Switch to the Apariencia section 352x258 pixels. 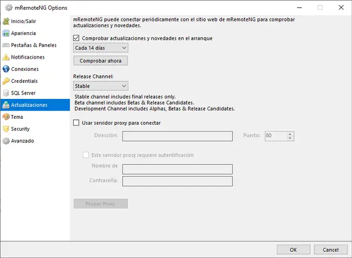pyautogui.click(x=35, y=33)
